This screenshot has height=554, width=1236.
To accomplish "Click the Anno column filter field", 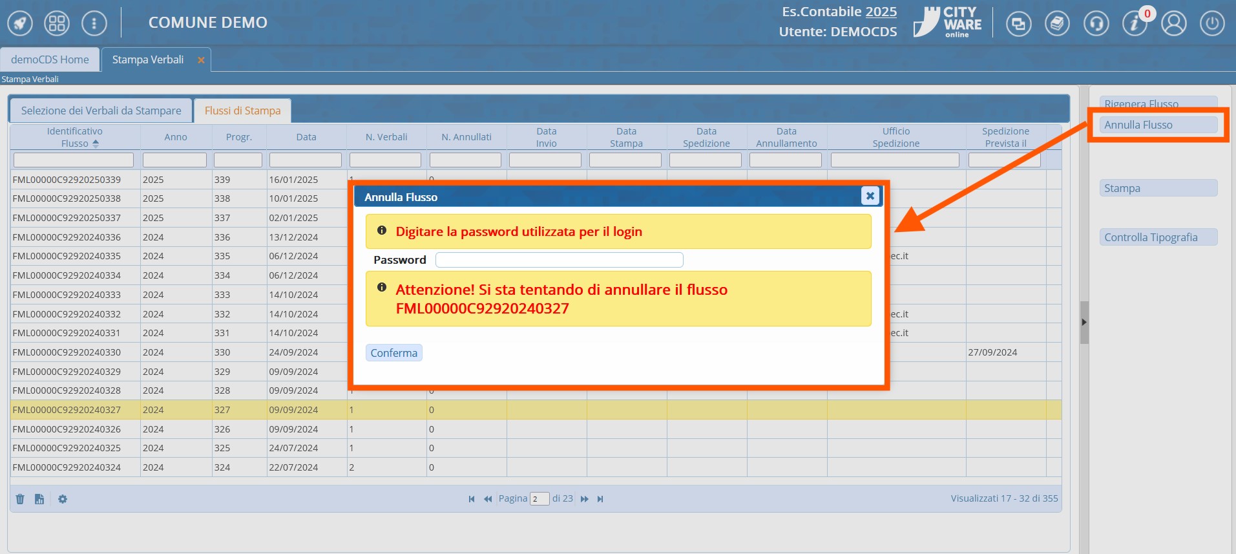I will click(x=174, y=160).
